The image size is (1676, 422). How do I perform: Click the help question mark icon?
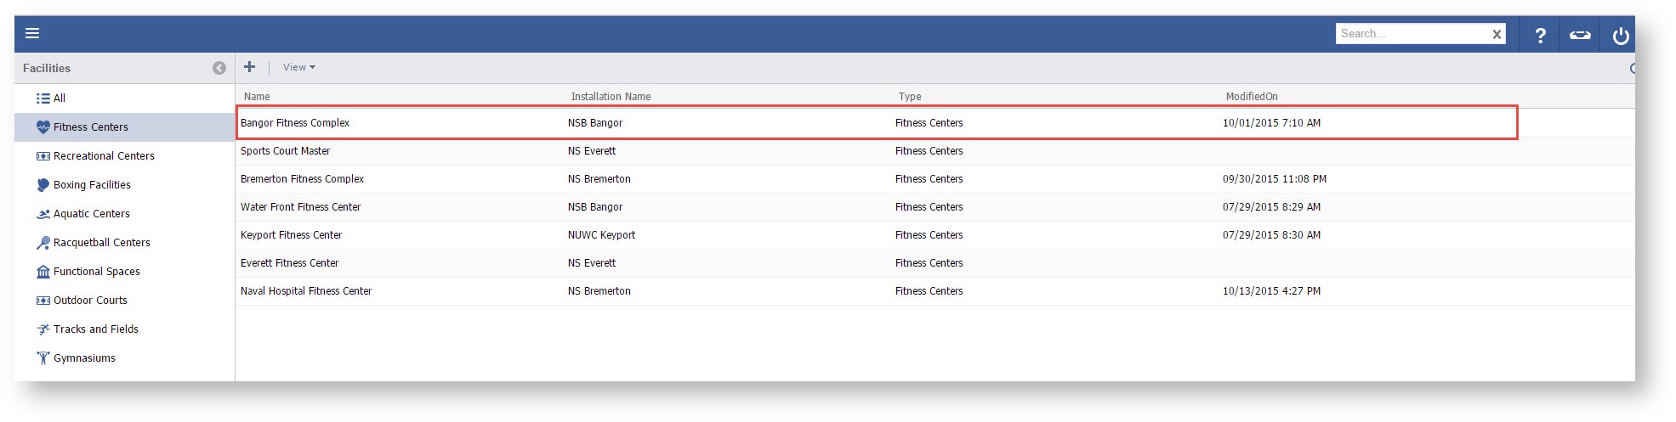(x=1539, y=35)
